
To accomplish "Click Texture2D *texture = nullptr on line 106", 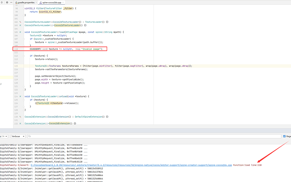I will tap(48, 35).
